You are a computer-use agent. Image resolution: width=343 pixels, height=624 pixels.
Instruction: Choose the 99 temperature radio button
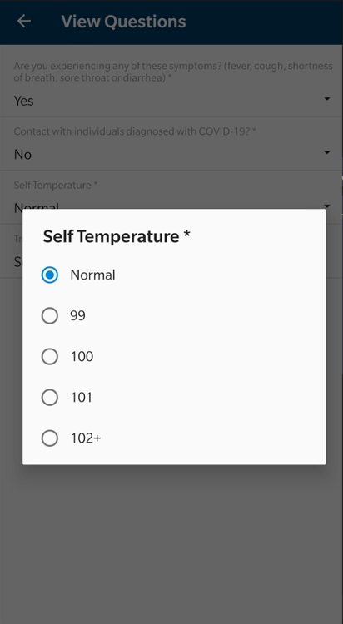50,315
